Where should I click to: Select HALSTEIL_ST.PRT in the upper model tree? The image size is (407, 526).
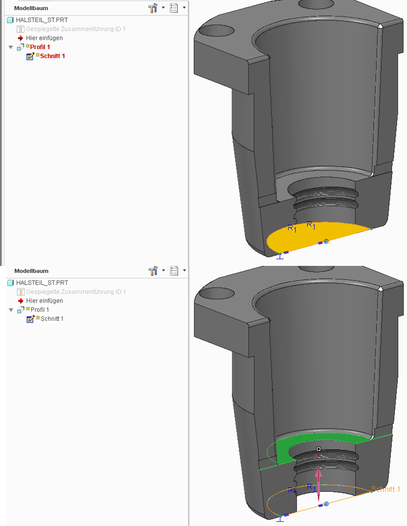tap(42, 20)
